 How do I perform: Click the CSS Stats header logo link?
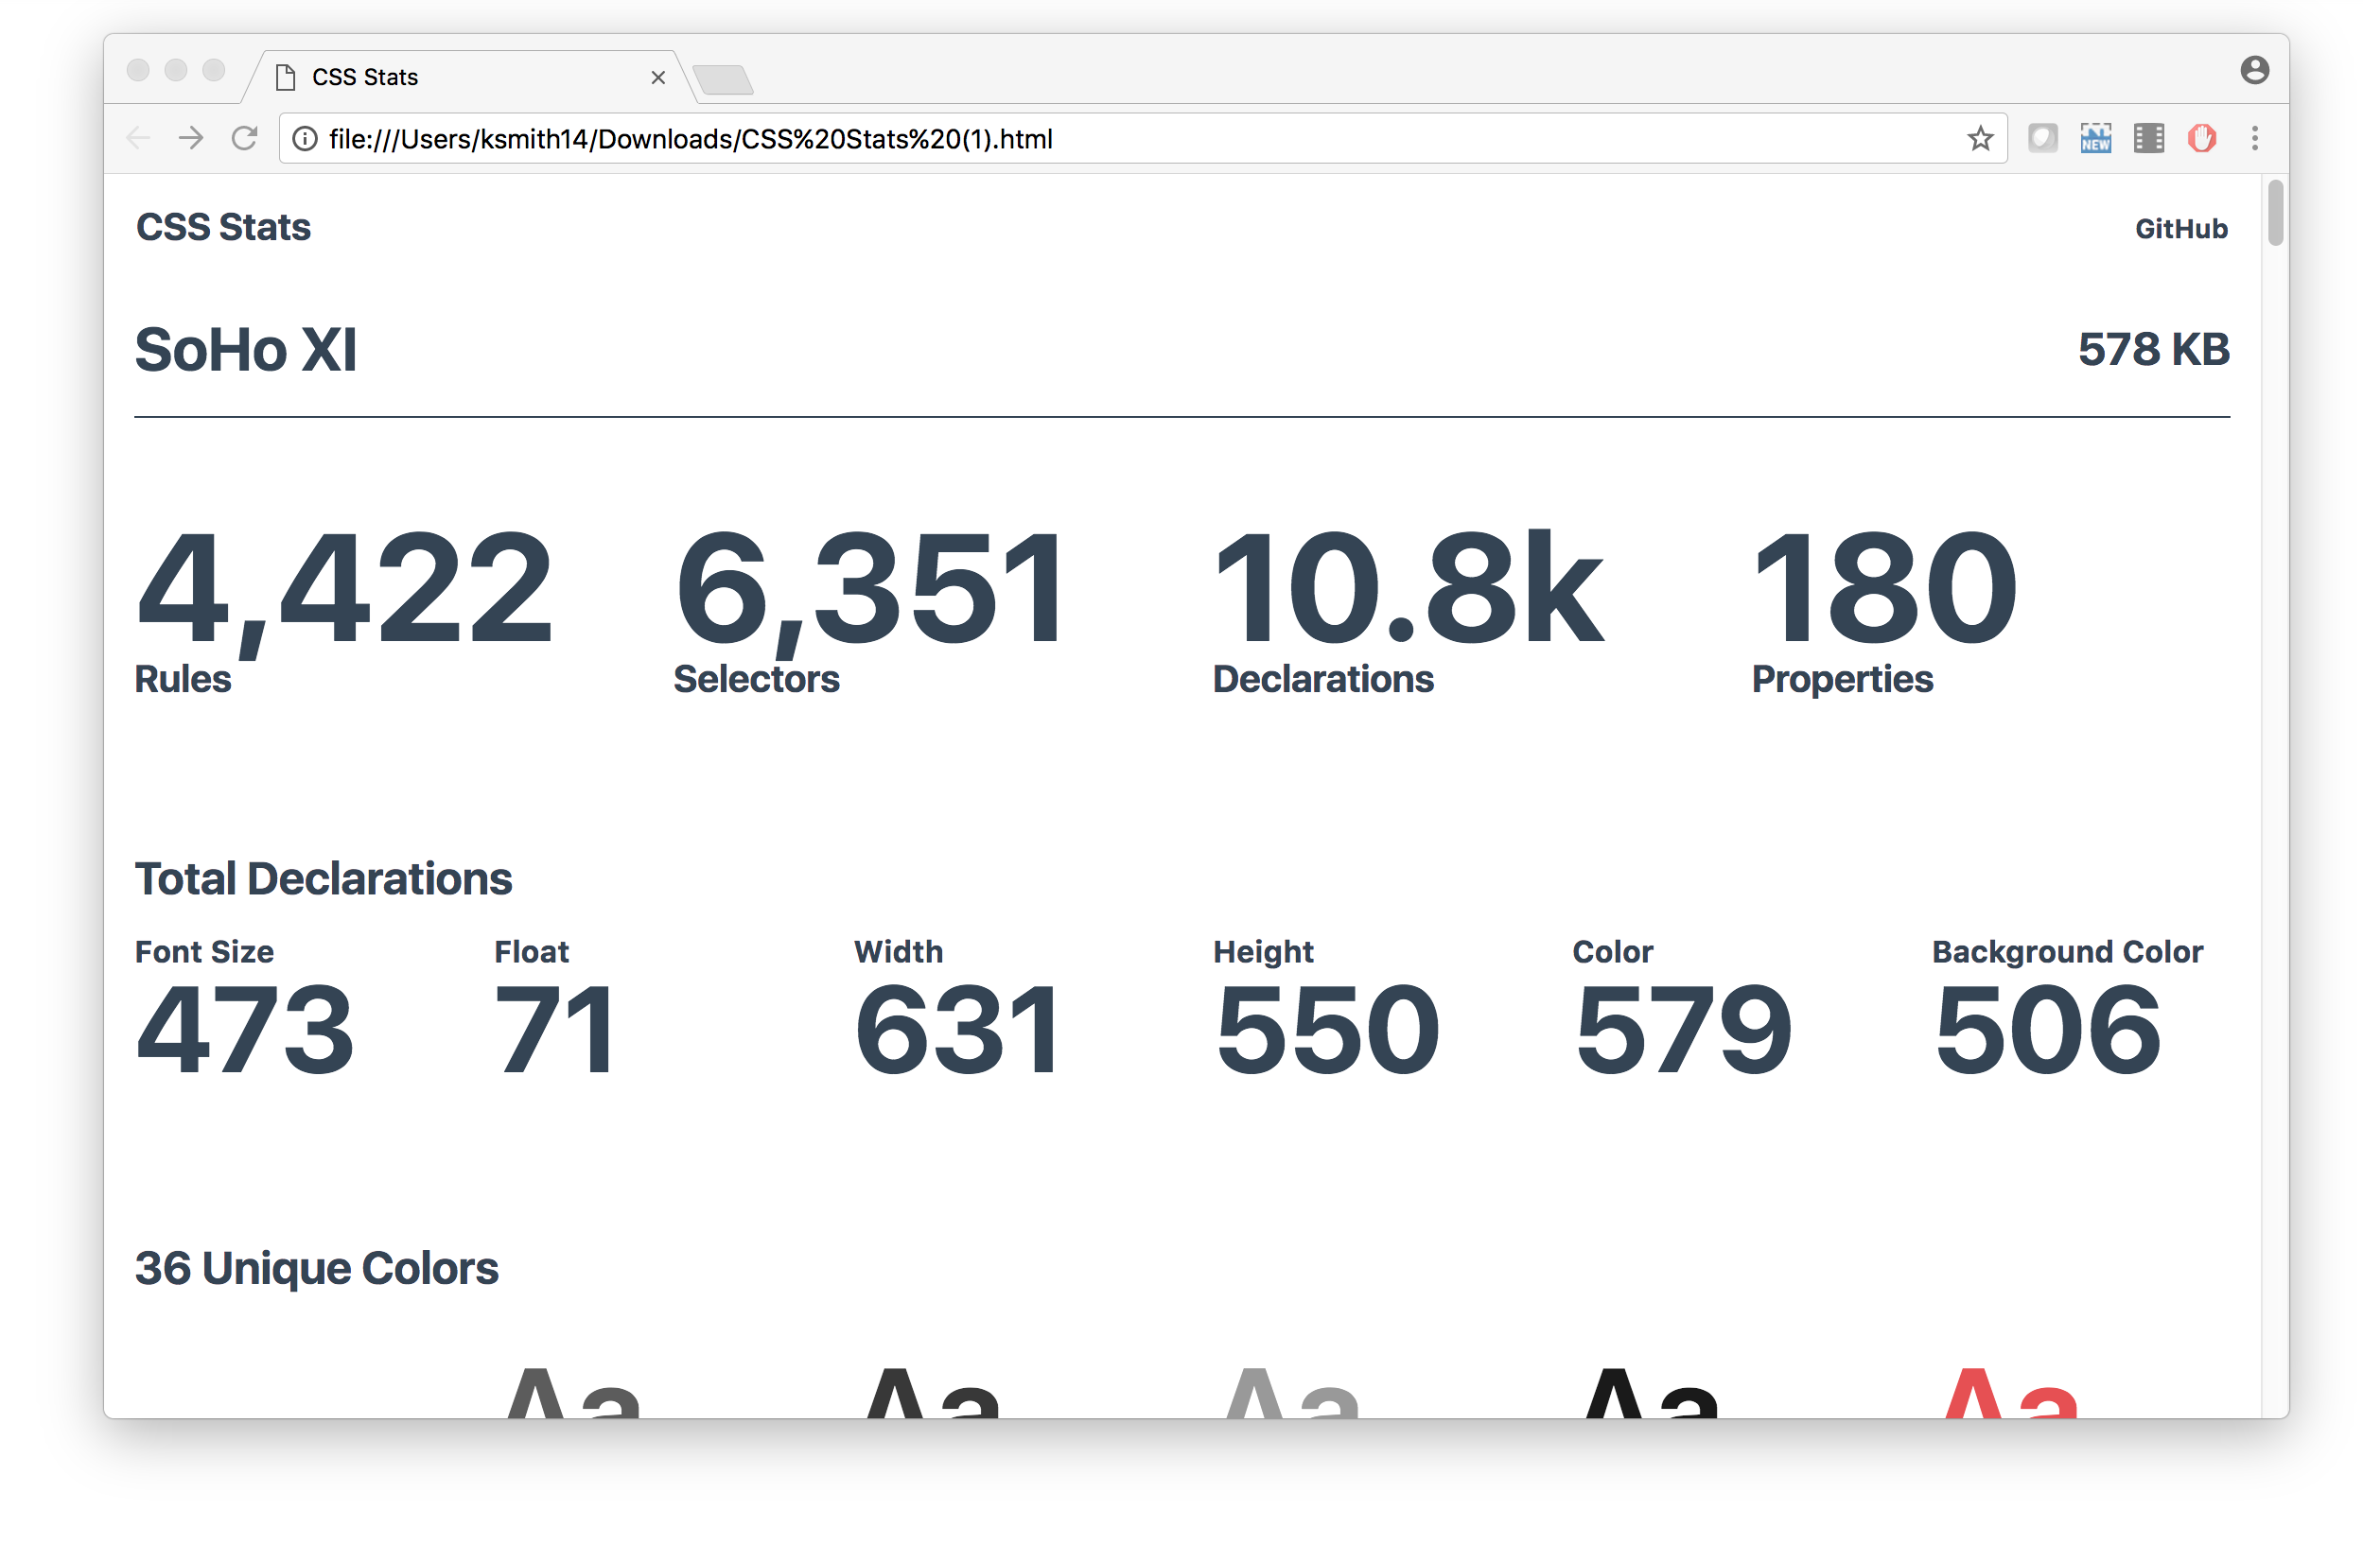coord(223,227)
